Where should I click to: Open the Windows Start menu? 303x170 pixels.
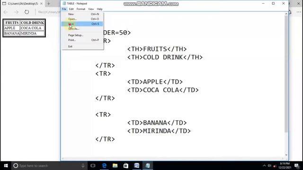point(6,166)
